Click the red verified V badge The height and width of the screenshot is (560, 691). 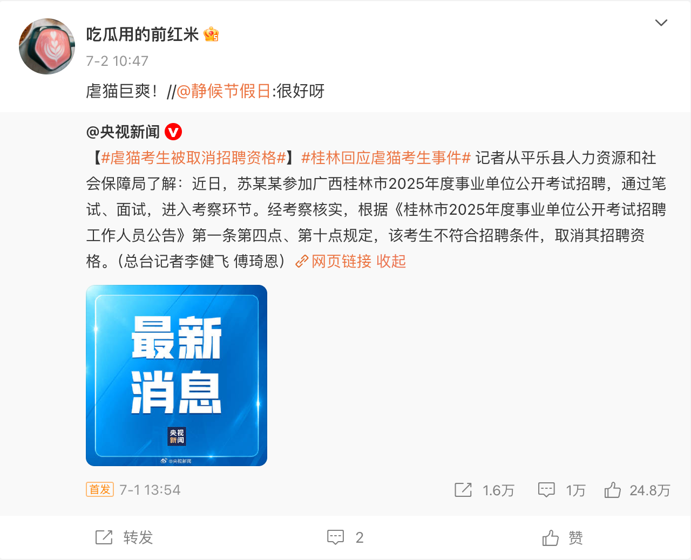(173, 132)
